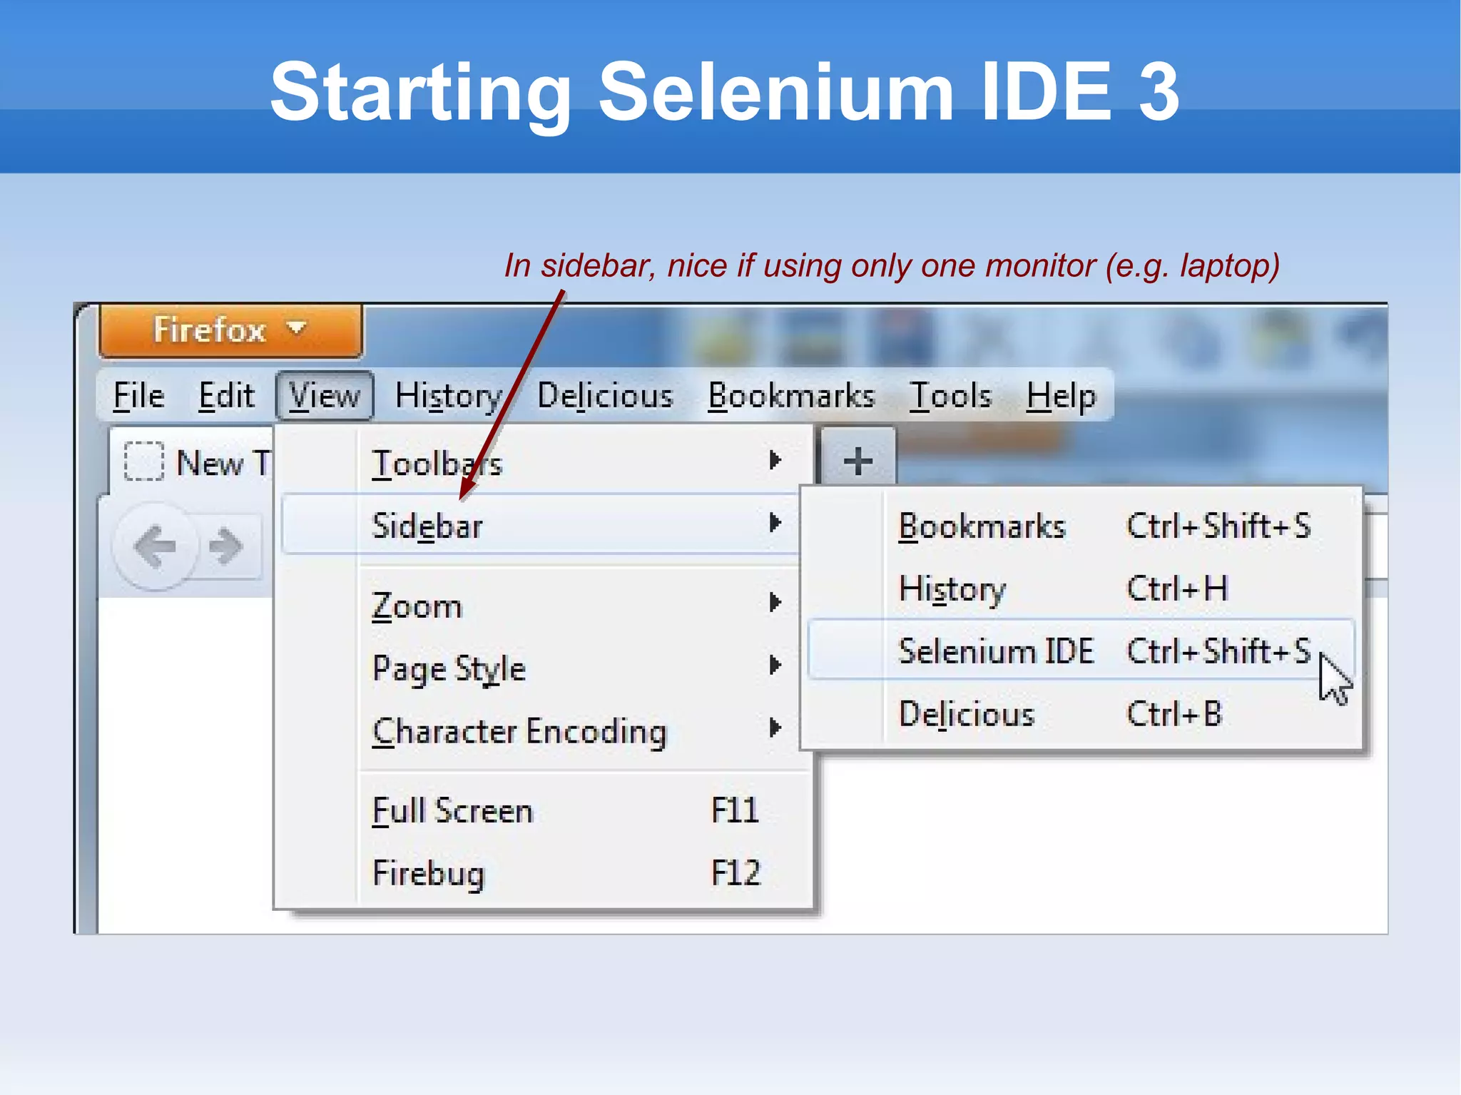
Task: Click the dashed page icon on New Tab
Action: [143, 462]
